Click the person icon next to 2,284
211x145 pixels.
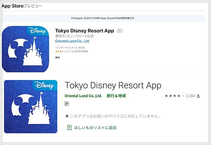pyautogui.click(x=198, y=96)
